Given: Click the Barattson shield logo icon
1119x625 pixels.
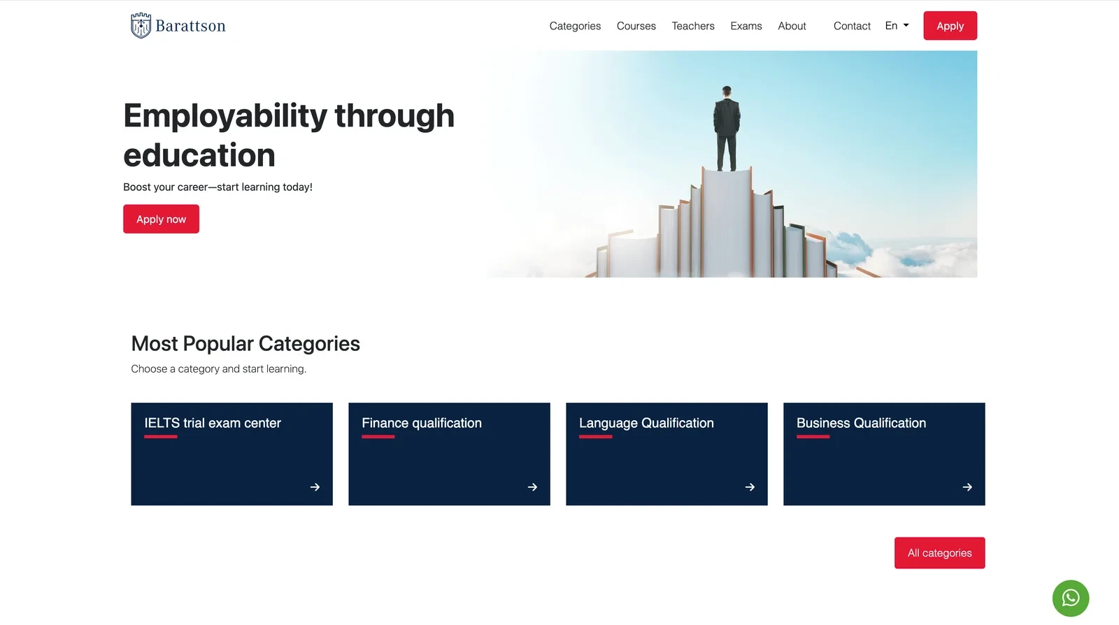Looking at the screenshot, I should tap(141, 26).
